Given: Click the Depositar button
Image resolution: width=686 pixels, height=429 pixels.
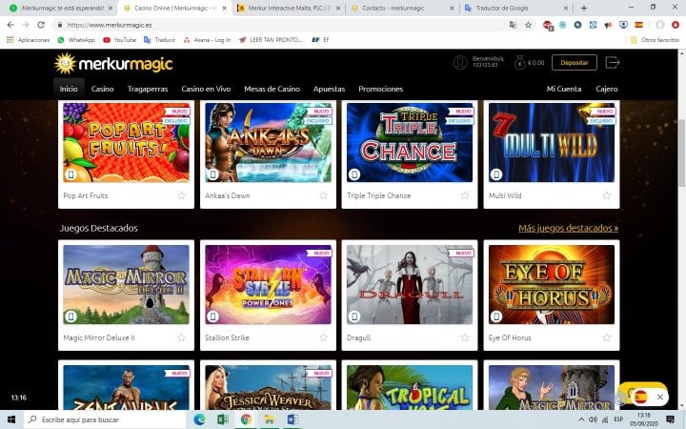Looking at the screenshot, I should 575,63.
